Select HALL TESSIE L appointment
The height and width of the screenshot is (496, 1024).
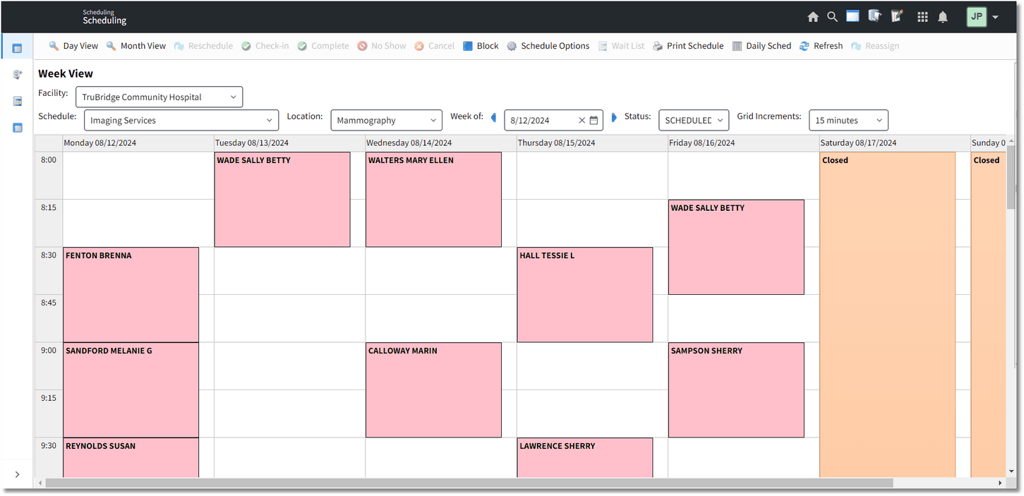[x=585, y=295]
